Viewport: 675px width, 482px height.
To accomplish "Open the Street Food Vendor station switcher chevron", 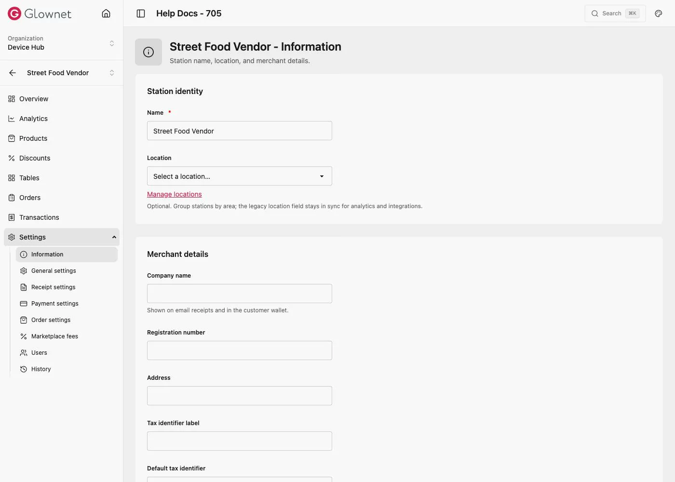I will pos(112,73).
